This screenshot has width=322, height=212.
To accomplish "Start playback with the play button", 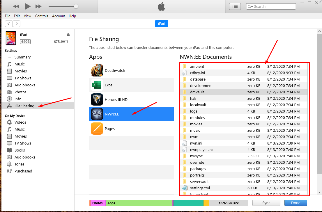I will 28,6.
